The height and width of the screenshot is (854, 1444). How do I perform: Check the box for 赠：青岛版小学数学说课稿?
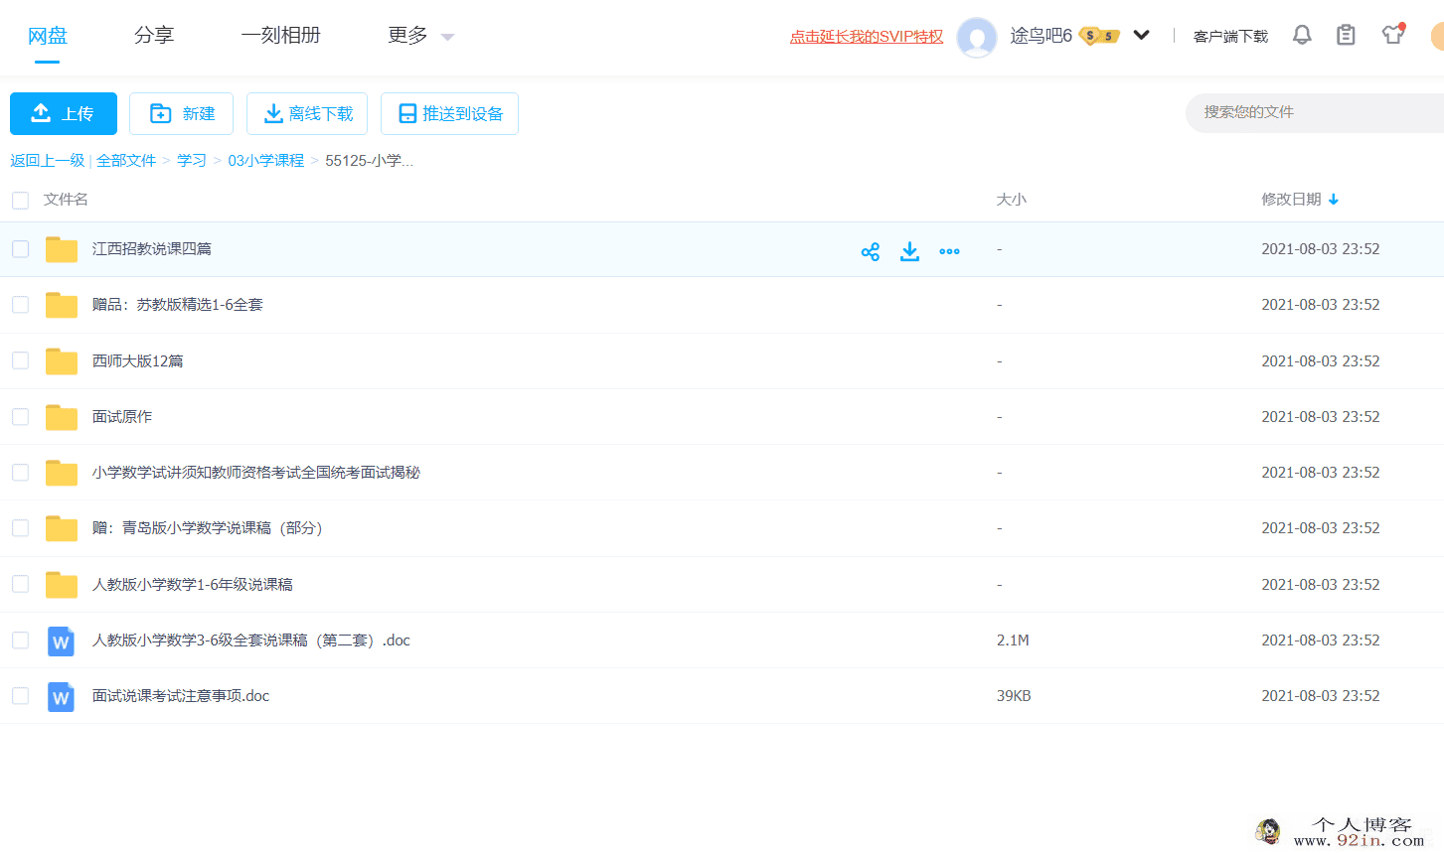click(20, 528)
